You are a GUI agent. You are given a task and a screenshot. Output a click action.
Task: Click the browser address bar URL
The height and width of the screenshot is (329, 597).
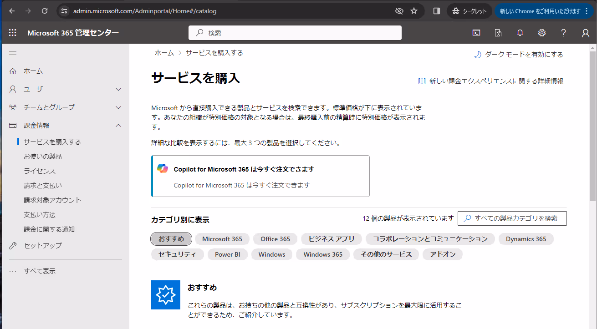pyautogui.click(x=145, y=11)
